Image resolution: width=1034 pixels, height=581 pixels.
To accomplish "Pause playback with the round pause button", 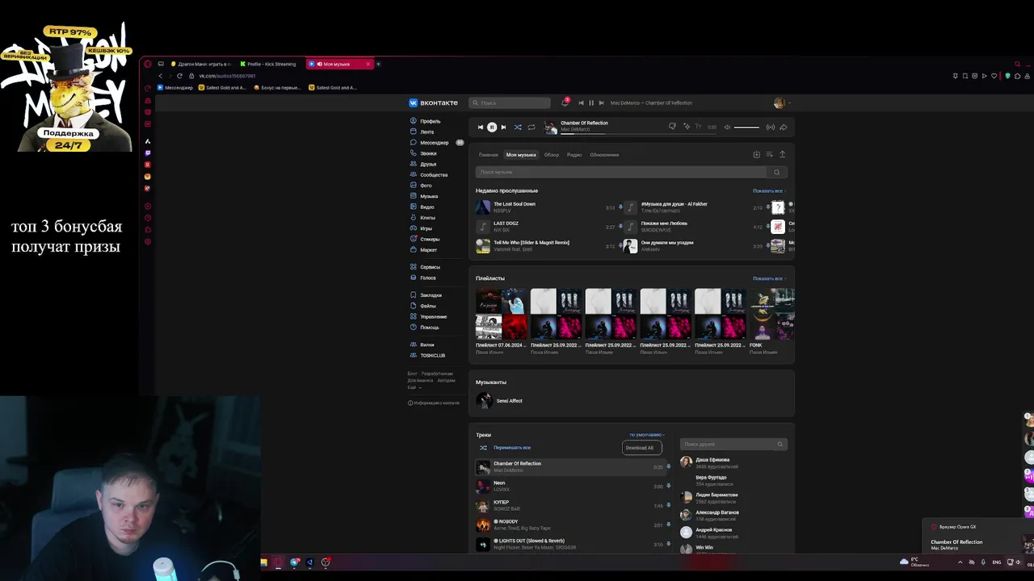I will click(491, 127).
